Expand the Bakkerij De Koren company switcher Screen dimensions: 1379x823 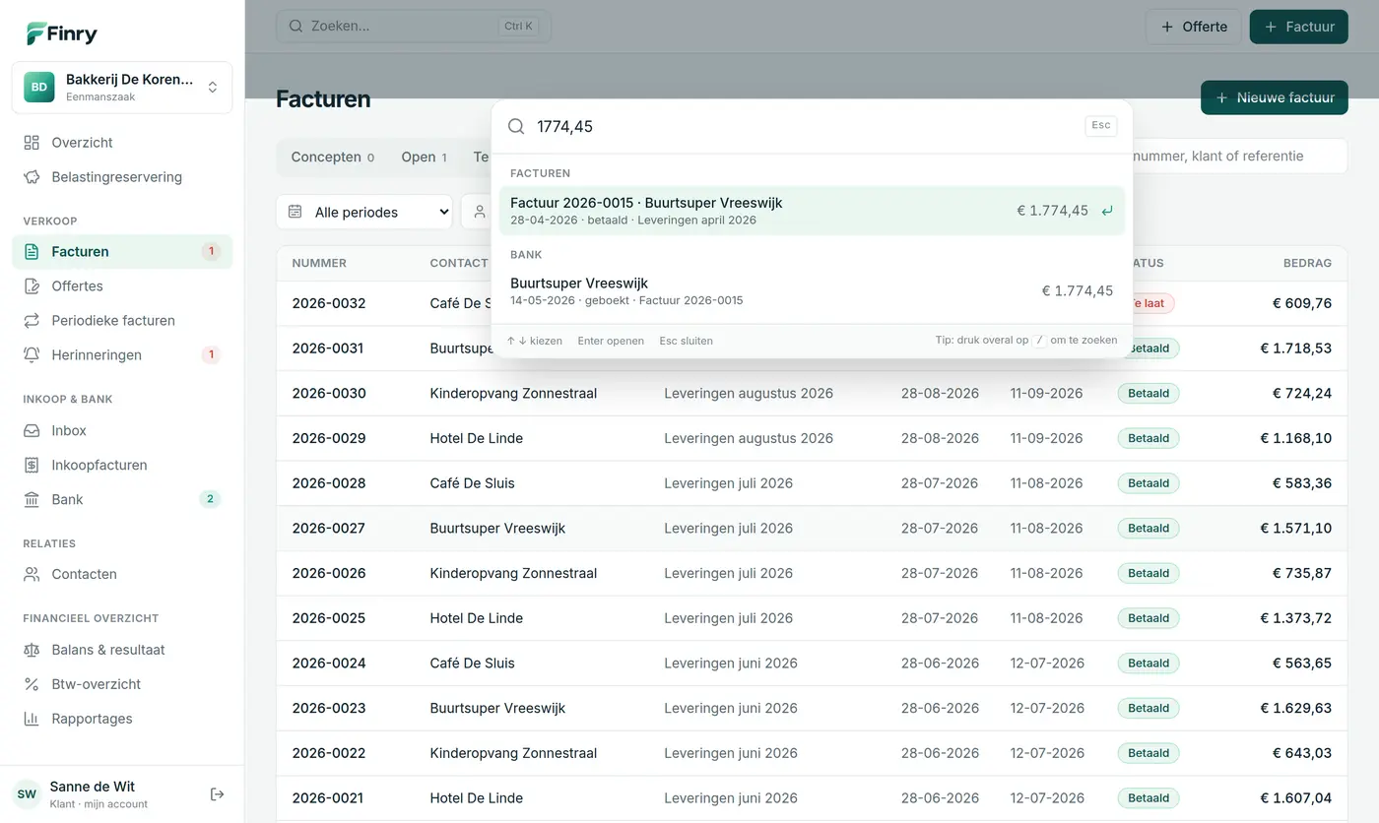122,88
